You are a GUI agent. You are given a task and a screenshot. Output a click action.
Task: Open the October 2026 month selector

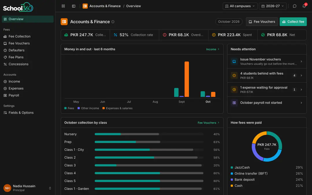pyautogui.click(x=229, y=22)
